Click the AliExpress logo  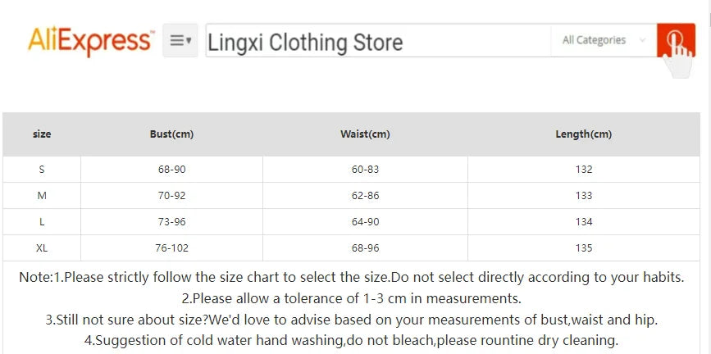click(x=90, y=40)
